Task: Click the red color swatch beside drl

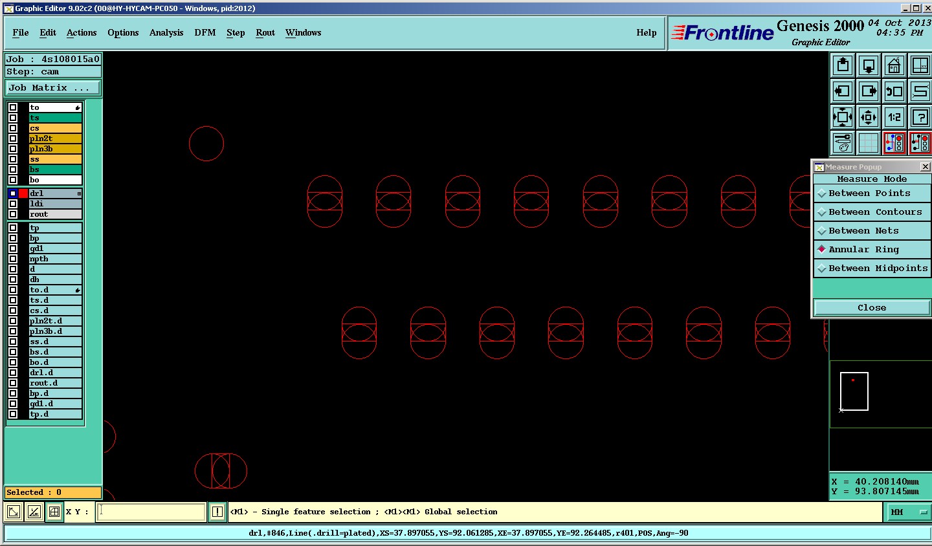Action: coord(23,193)
